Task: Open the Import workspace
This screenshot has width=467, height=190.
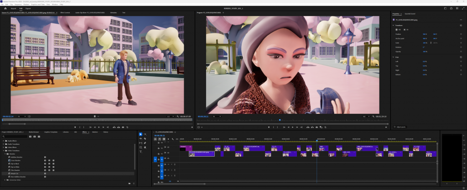Action: (x=14, y=8)
